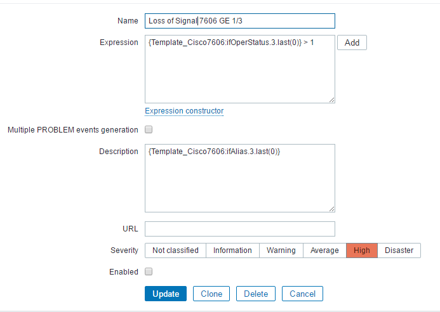Grab the Expression text area resize handle

331,100
